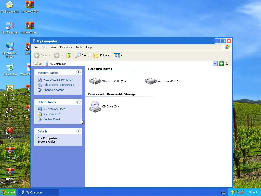Open the Back history dropdown arrow
261x196 pixels.
(50, 55)
